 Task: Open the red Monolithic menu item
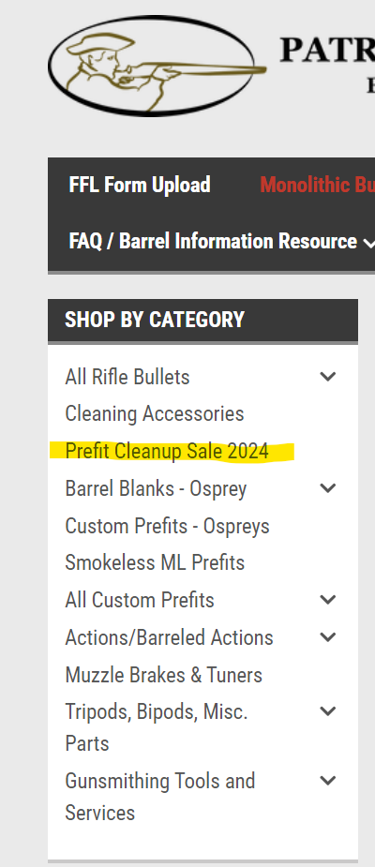[x=317, y=185]
